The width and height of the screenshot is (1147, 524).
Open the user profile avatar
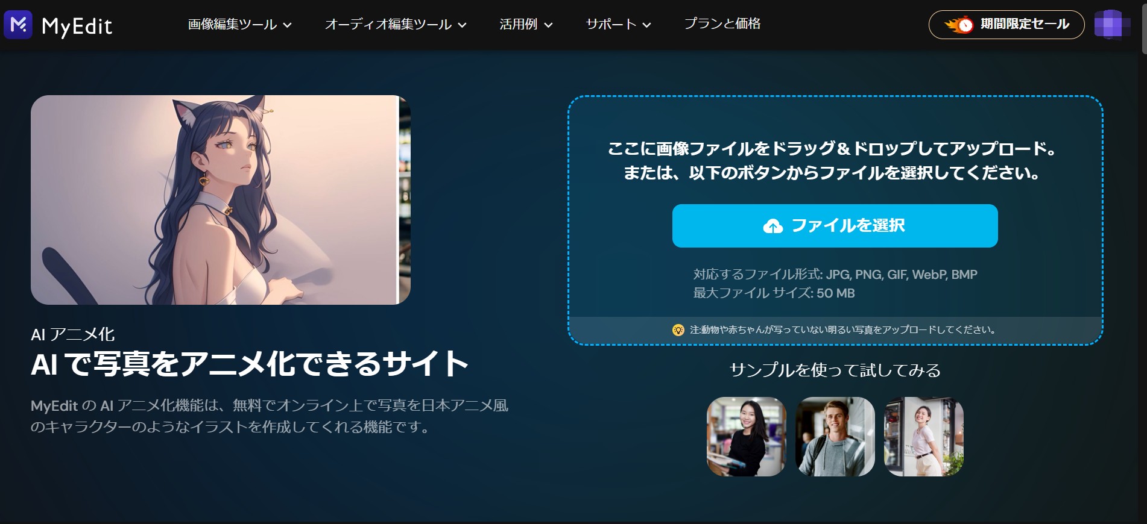tap(1108, 25)
